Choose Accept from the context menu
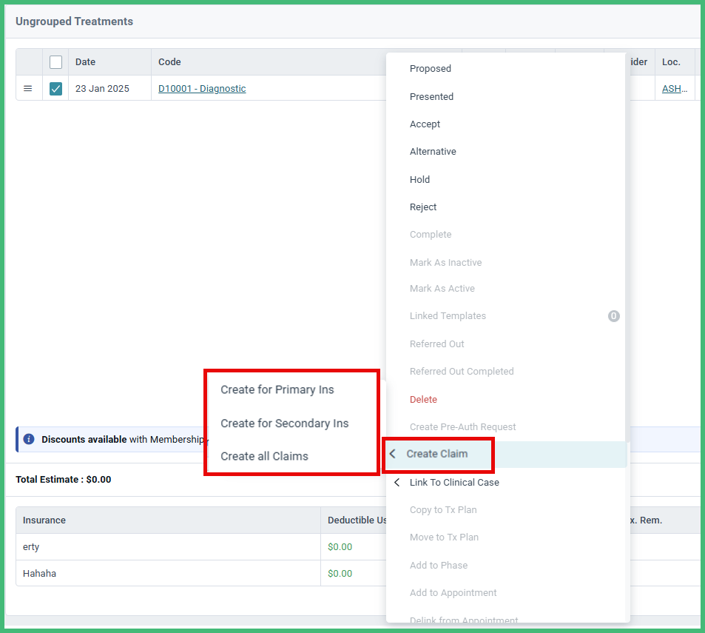 coord(424,124)
